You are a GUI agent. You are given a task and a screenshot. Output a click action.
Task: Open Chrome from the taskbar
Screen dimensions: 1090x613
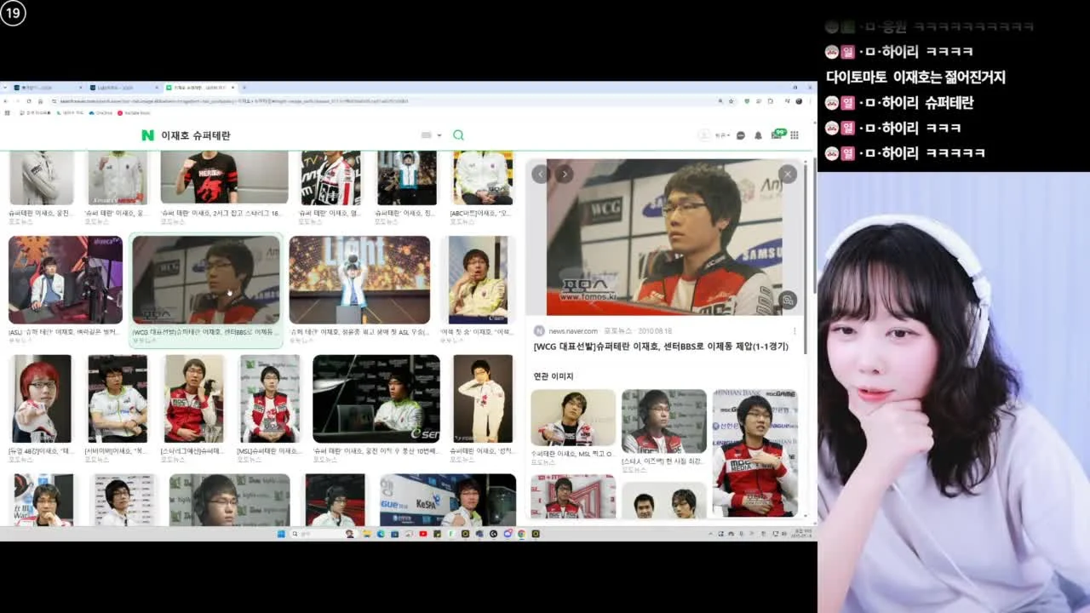point(521,534)
